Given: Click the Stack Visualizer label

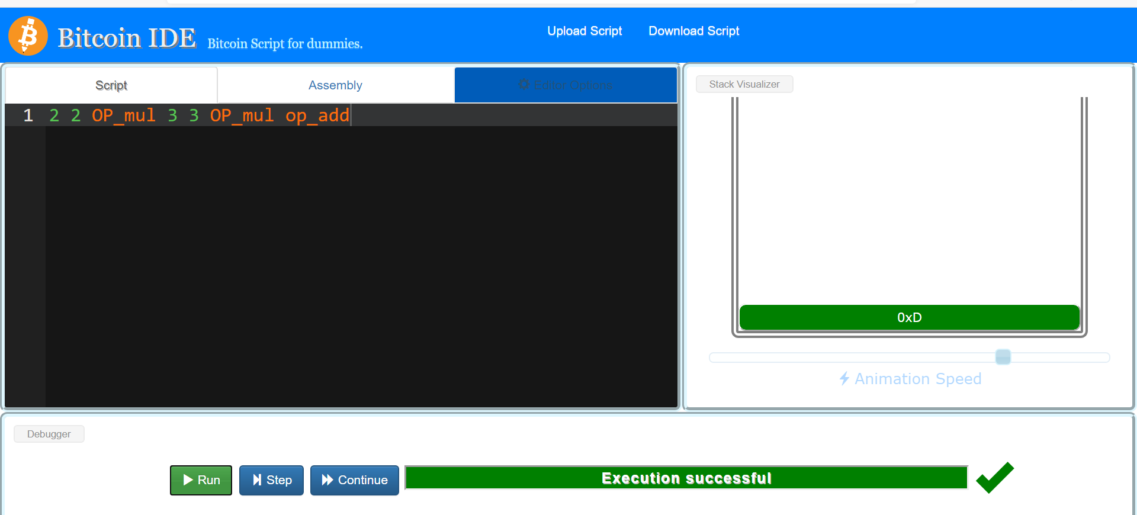Looking at the screenshot, I should [744, 84].
